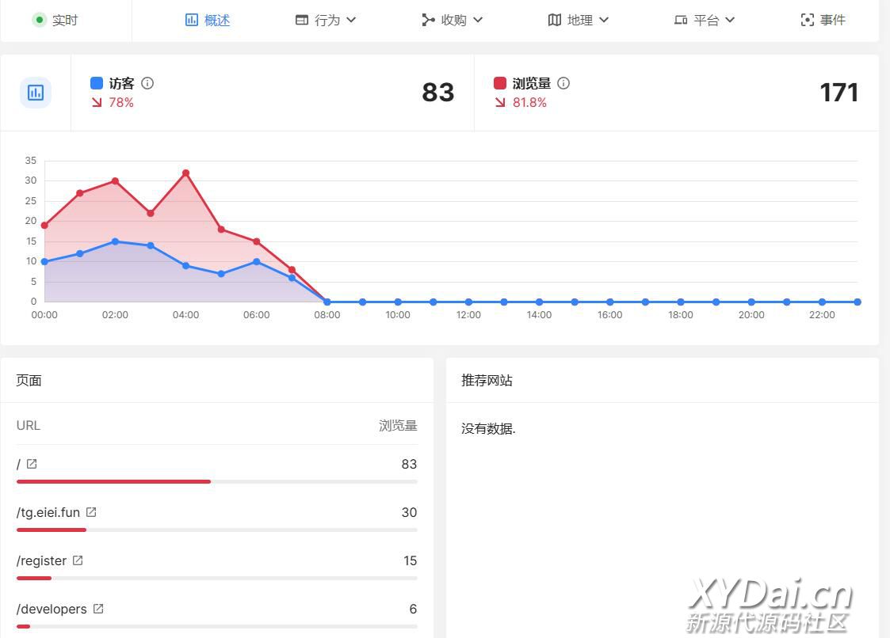The height and width of the screenshot is (638, 890).
Task: Click the info icon next to 访客
Action: point(147,83)
